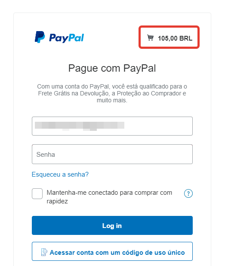
Task: Click the Mantenha-me conectado label text
Action: (109, 197)
